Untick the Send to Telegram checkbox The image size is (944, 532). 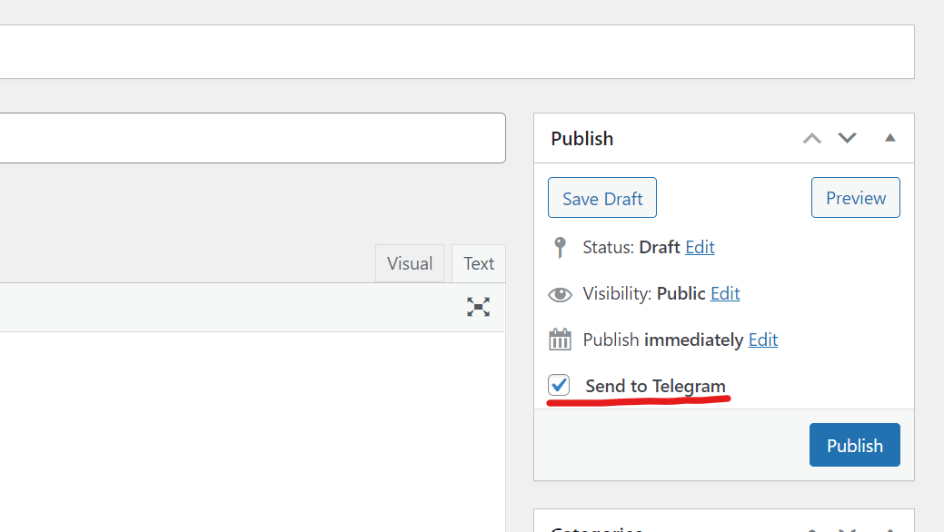coord(559,385)
